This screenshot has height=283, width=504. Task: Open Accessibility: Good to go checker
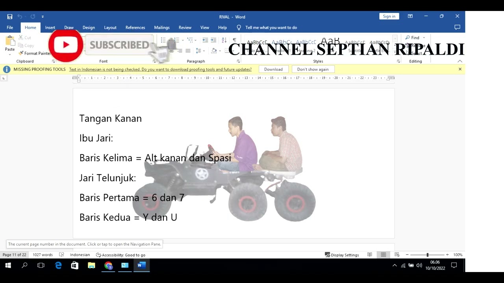point(121,255)
